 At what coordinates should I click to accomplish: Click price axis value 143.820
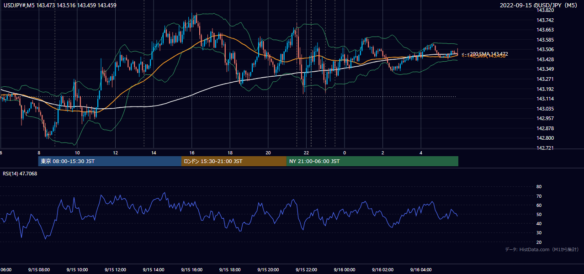point(545,10)
